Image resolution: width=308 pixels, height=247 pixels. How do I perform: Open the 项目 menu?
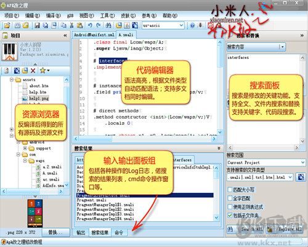point(12,15)
